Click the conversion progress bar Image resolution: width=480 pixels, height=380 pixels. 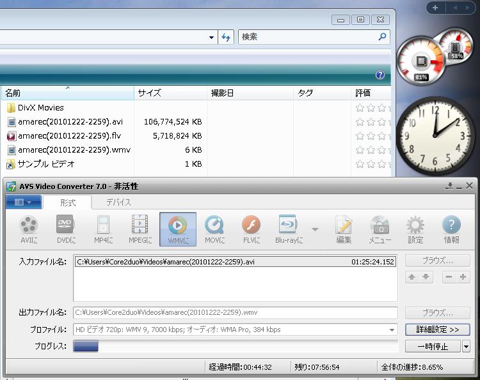pyautogui.click(x=235, y=346)
